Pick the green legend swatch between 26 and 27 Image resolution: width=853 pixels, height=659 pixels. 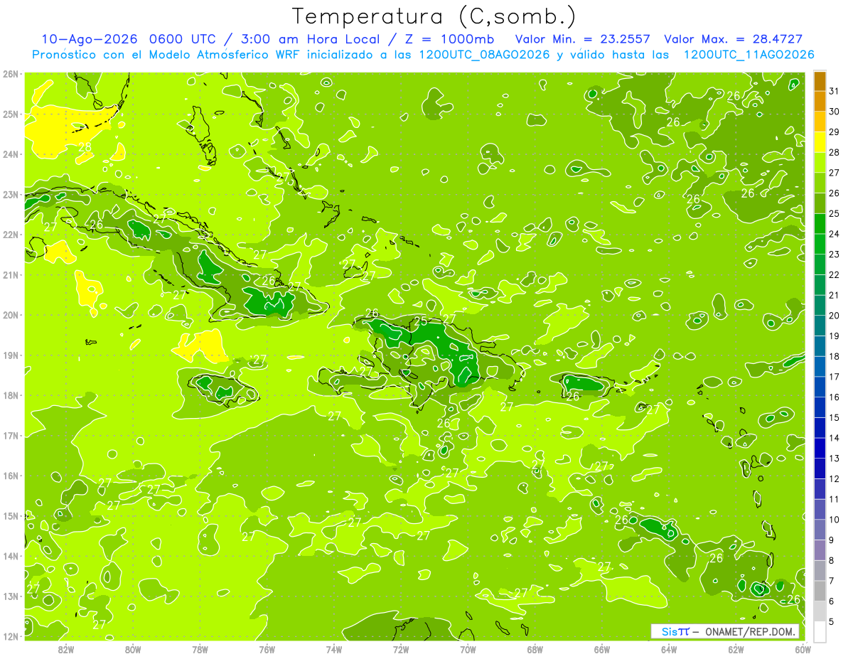click(x=820, y=183)
